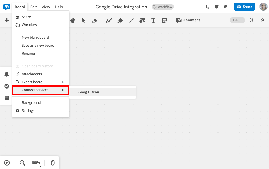Expand the Export board submenu
Image resolution: width=269 pixels, height=169 pixels.
41,82
